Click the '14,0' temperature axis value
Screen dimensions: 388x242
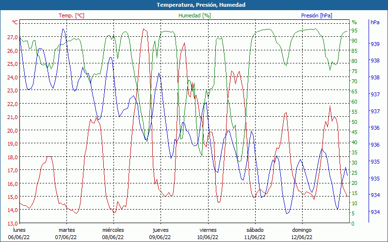point(13,211)
